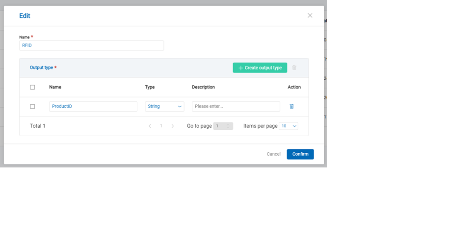Click the trash icon beside Create output type

coord(294,68)
